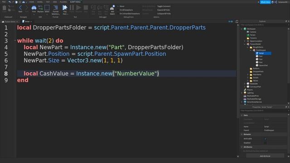Open the Play Here dropdown arrow

(68, 14)
